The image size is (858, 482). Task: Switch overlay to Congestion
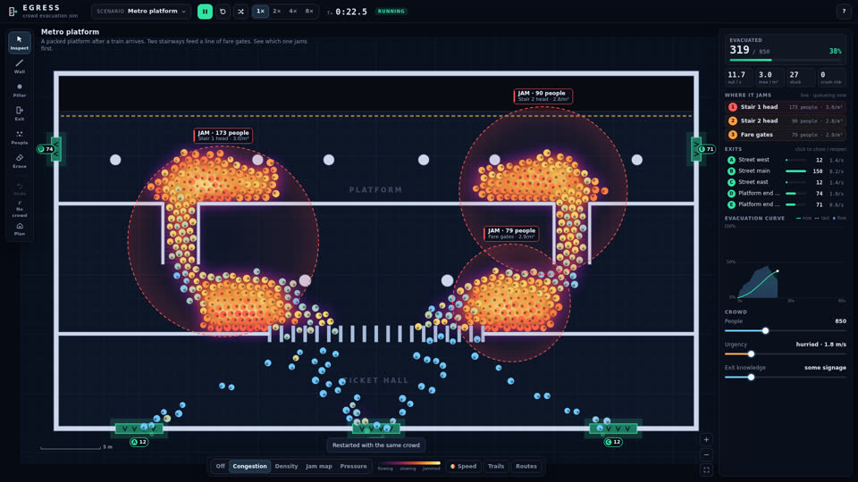(x=250, y=466)
